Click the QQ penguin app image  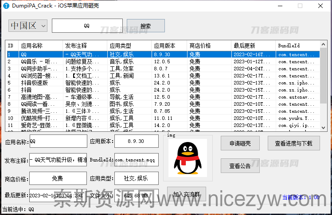click(x=187, y=158)
